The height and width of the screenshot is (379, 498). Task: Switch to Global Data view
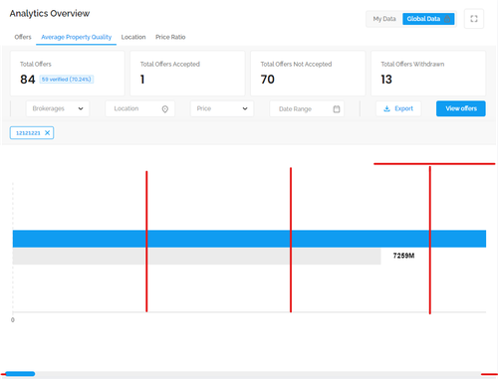(428, 19)
